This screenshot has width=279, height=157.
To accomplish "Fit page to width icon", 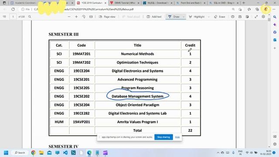I will (x=91, y=17).
